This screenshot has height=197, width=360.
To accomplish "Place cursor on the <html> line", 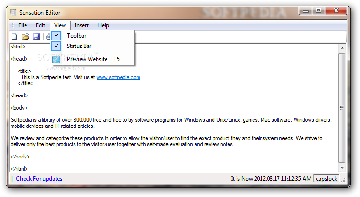I will 18,47.
